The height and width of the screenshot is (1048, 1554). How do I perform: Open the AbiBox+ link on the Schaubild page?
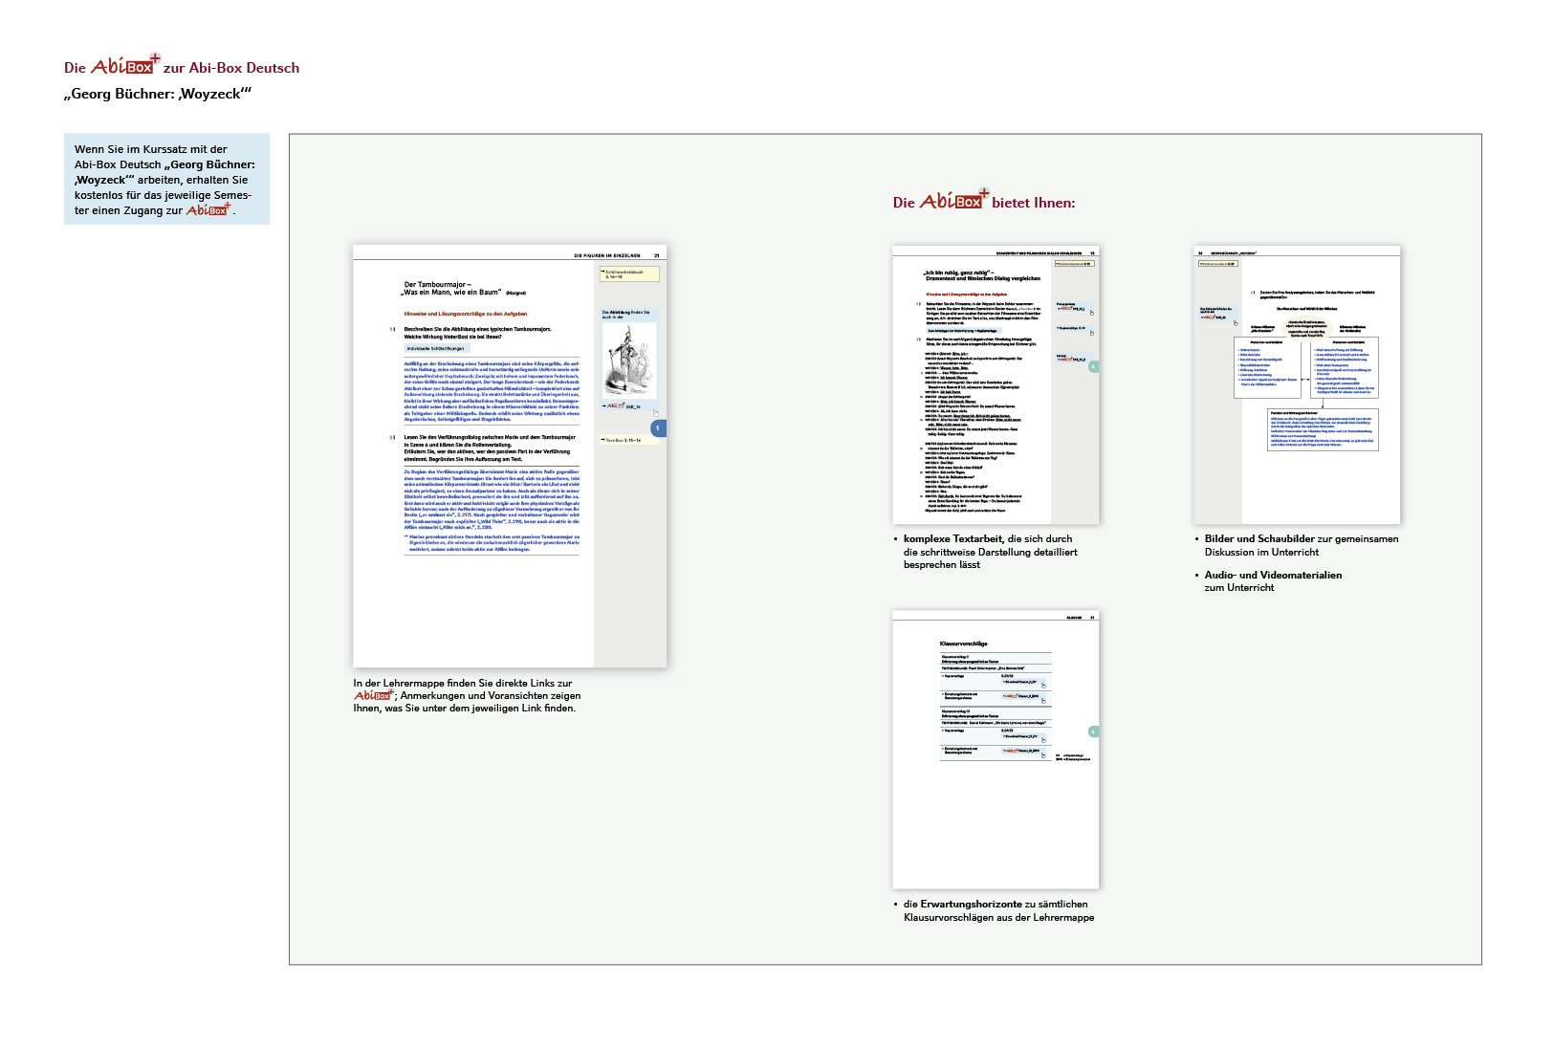[x=1214, y=317]
